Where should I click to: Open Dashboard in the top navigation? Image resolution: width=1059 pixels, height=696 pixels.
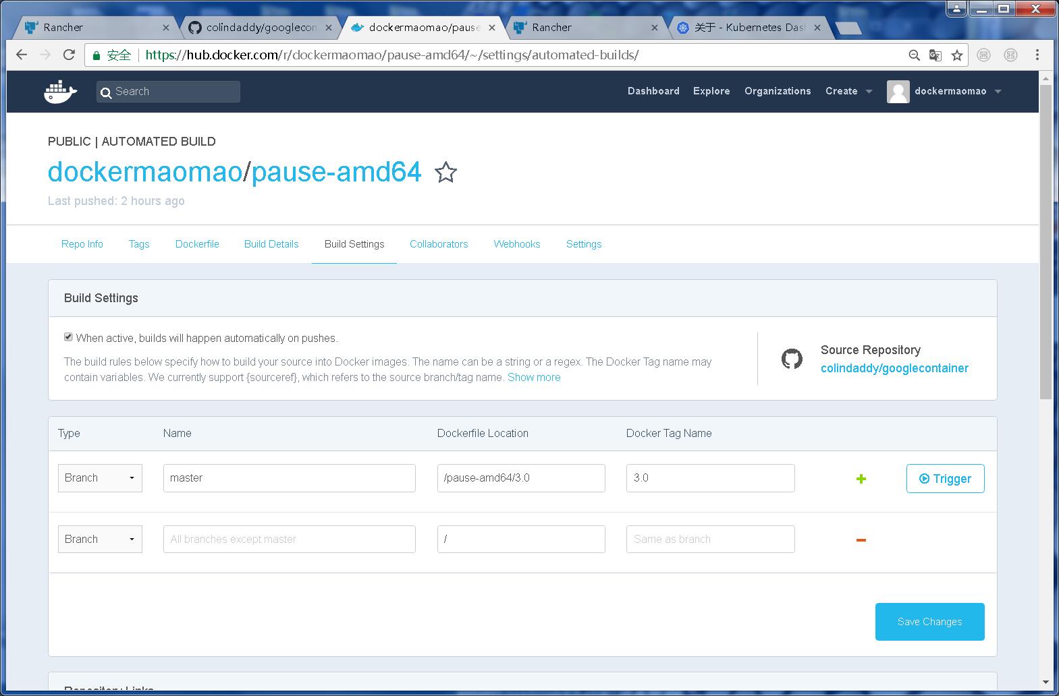pyautogui.click(x=653, y=91)
